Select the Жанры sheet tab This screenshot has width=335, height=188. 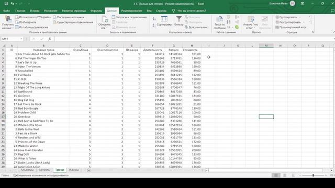tap(74, 170)
